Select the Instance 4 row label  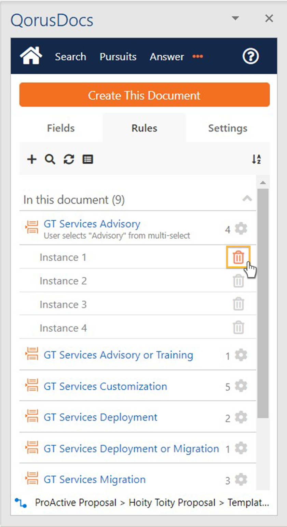(x=63, y=328)
